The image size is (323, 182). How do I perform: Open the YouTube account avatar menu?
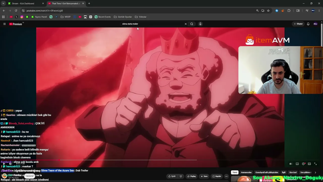pos(315,24)
